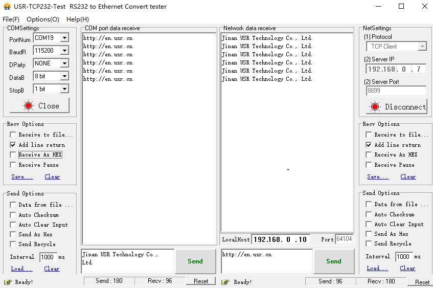Enable COM Data from file option
The height and width of the screenshot is (288, 433).
point(13,205)
